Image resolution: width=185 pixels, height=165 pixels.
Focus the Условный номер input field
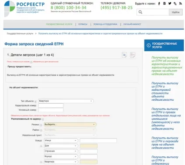[51, 110]
